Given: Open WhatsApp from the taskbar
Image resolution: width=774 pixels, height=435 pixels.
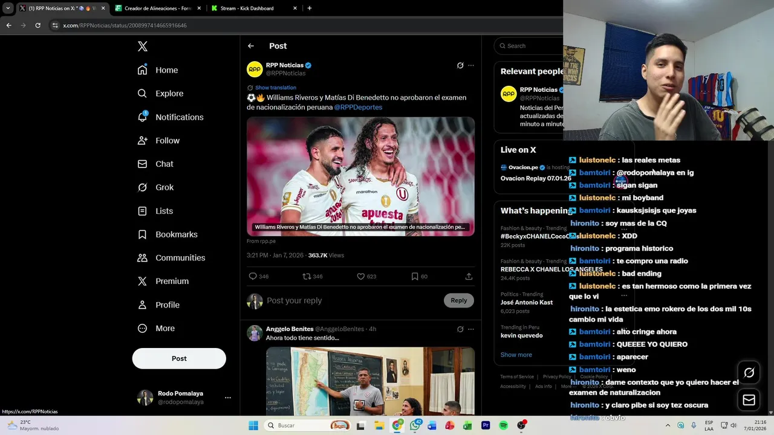Looking at the screenshot, I should pyautogui.click(x=415, y=425).
